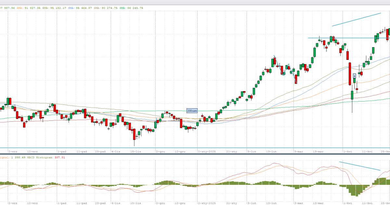Click "2-sty-2025" on the price chart date axis

pos(207,152)
